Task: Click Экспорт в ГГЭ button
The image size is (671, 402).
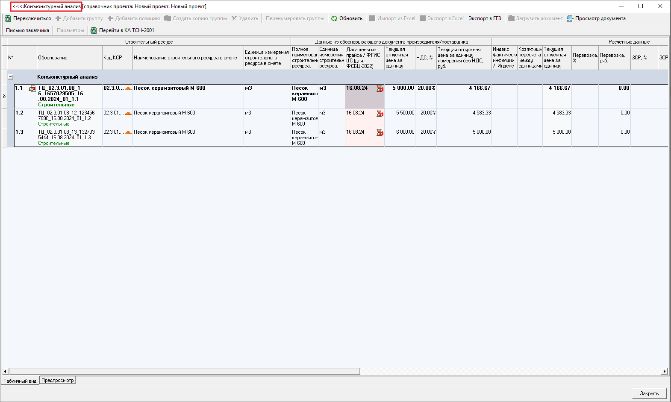Action: [x=485, y=18]
